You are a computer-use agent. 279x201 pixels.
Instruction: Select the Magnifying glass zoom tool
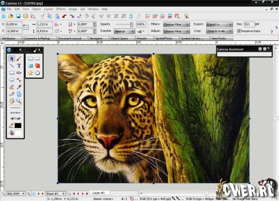pyautogui.click(x=19, y=101)
